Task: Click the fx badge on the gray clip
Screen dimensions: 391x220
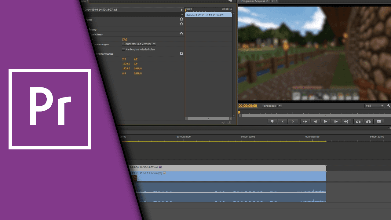Action: (160, 167)
